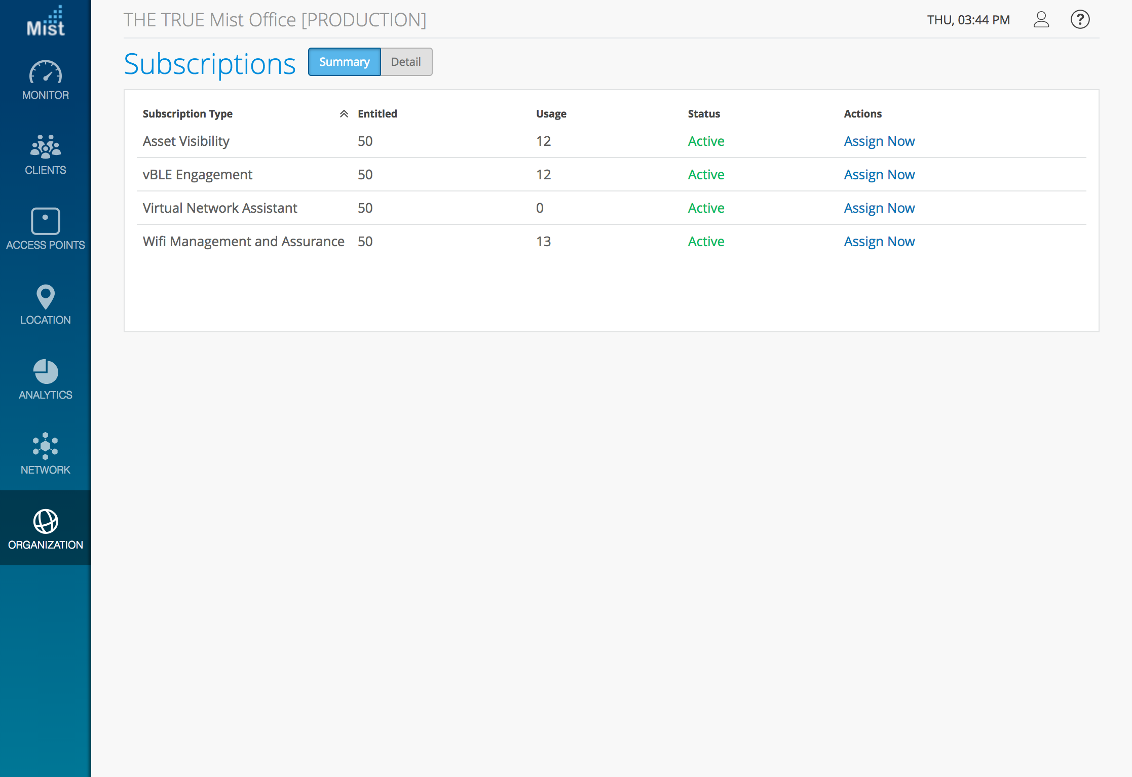Assign Wifi Management and Assurance now

(x=879, y=242)
